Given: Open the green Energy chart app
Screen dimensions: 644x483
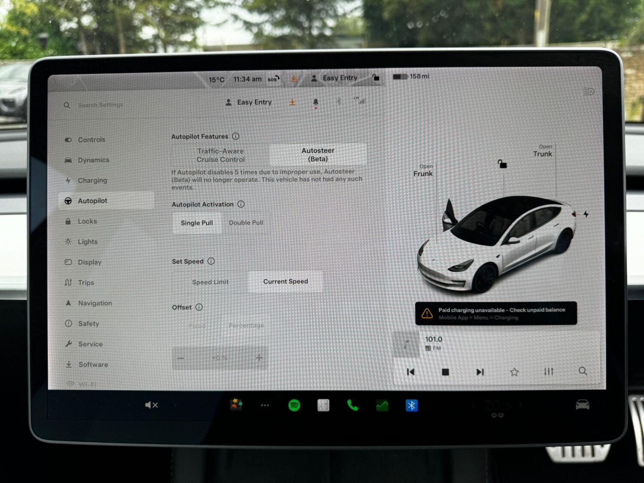Looking at the screenshot, I should [x=382, y=405].
